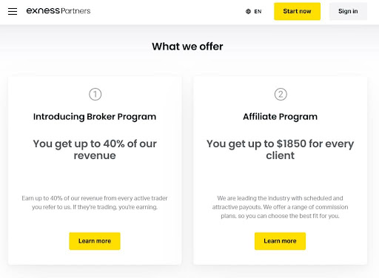The image size is (379, 278).
Task: Click the 'Earn up to 40%' description text
Action: click(95, 203)
